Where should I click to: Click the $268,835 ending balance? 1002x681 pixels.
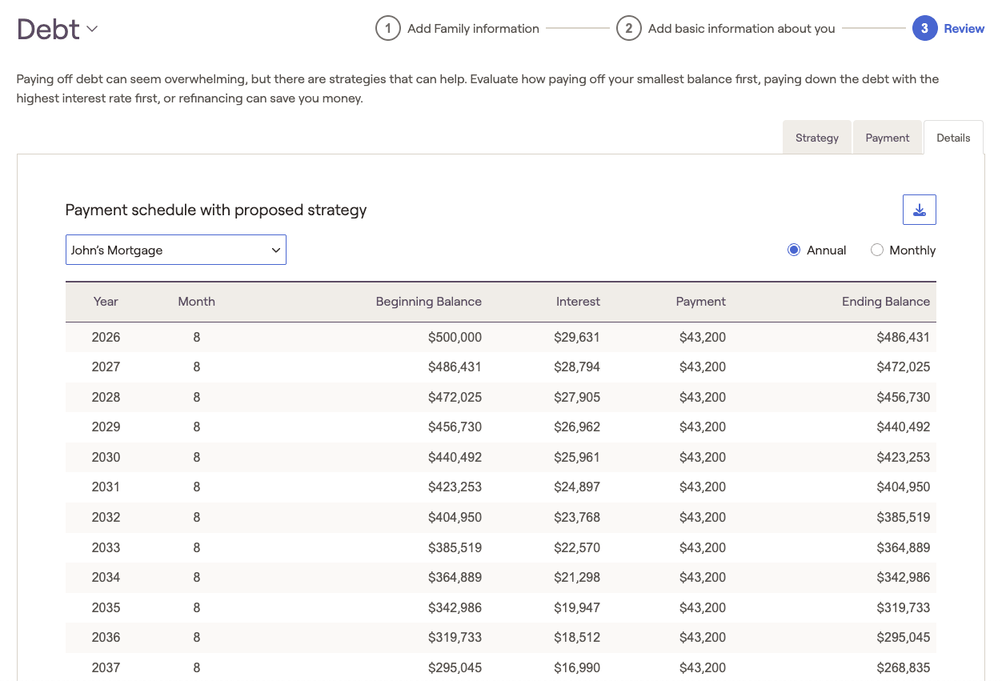(904, 668)
